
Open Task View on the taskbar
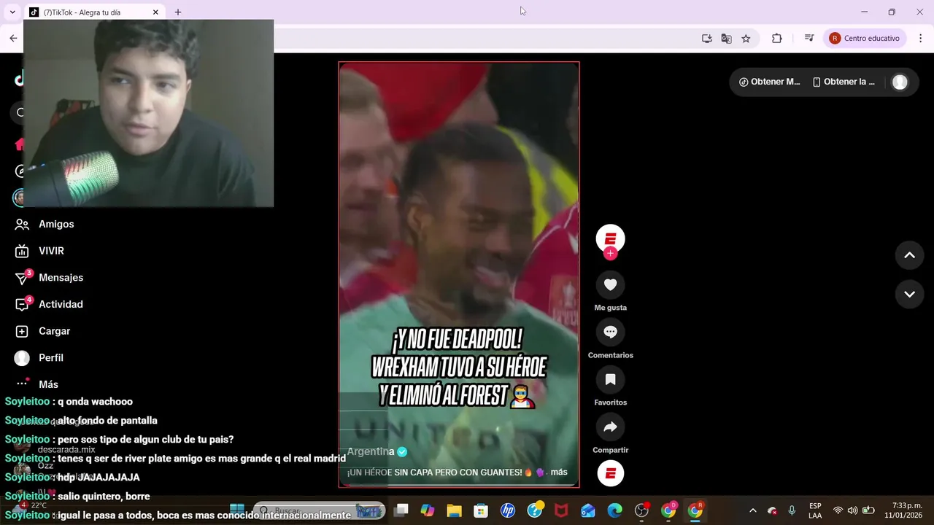pos(401,510)
